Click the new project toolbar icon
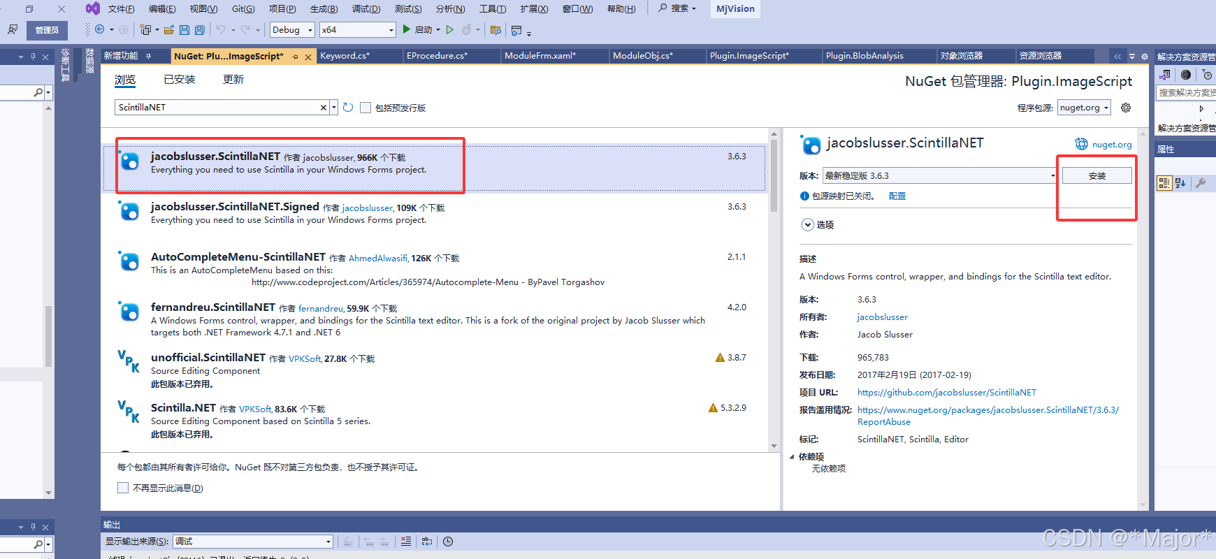 [145, 29]
